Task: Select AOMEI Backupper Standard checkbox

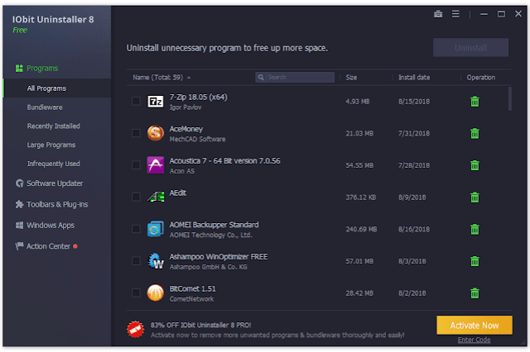Action: click(136, 229)
